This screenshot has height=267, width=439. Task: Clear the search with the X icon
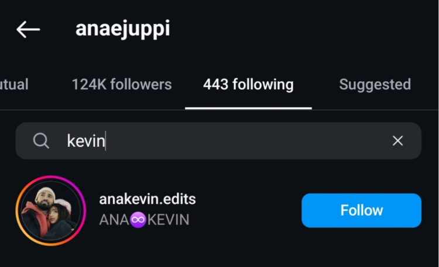click(397, 141)
